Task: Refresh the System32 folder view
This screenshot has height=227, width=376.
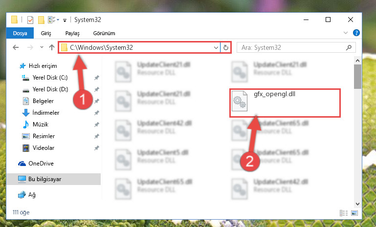Action: click(225, 47)
